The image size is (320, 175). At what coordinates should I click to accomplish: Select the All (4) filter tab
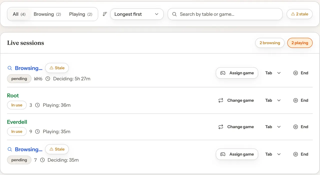[19, 14]
